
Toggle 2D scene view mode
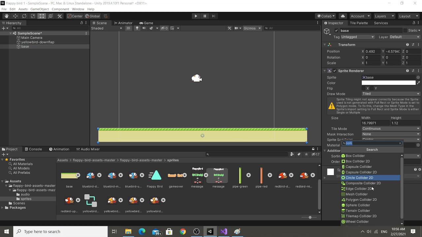click(x=128, y=28)
